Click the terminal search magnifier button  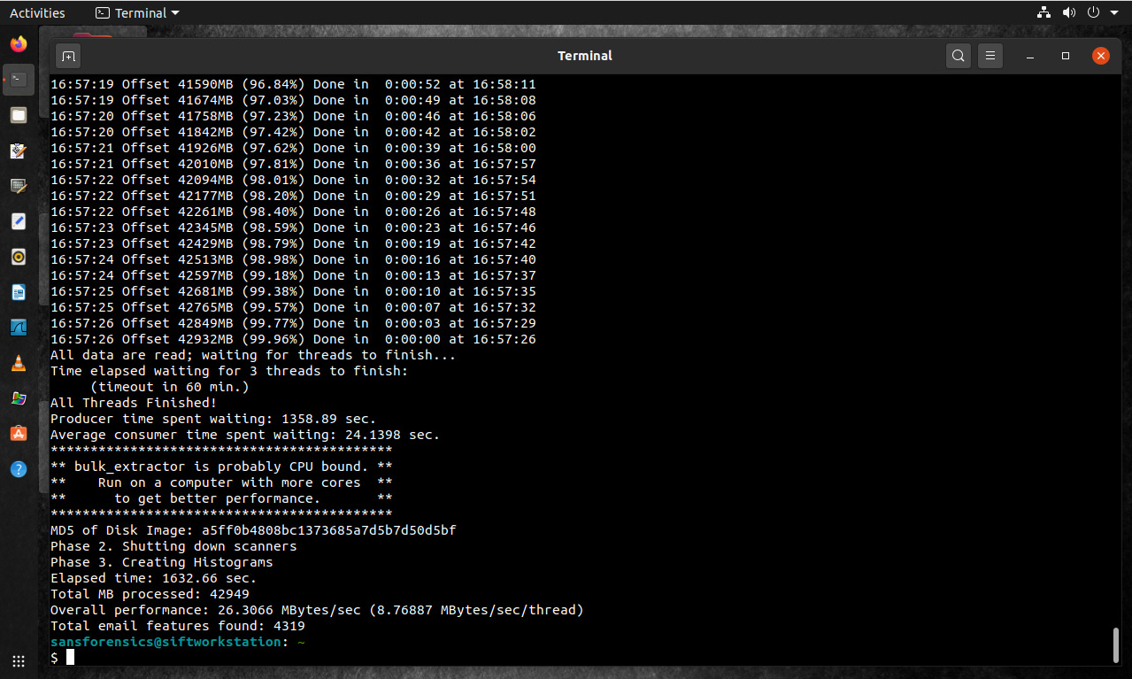[959, 56]
